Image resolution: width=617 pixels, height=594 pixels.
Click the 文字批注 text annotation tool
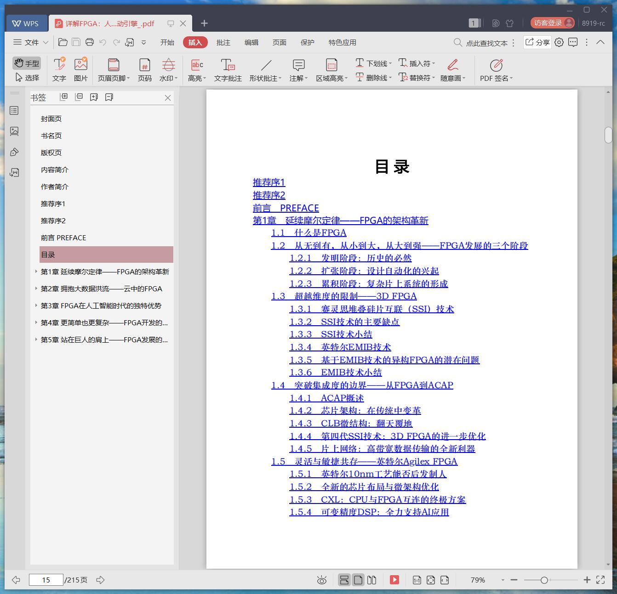point(228,70)
